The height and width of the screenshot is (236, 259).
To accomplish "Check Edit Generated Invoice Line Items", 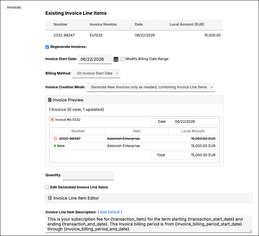I will click(47, 187).
